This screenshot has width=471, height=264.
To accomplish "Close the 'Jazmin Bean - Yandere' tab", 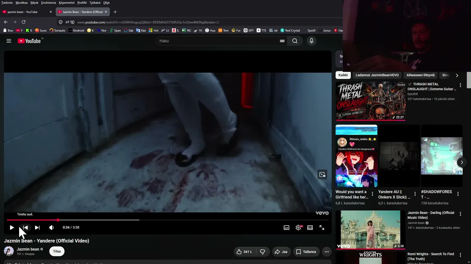I will pos(106,12).
